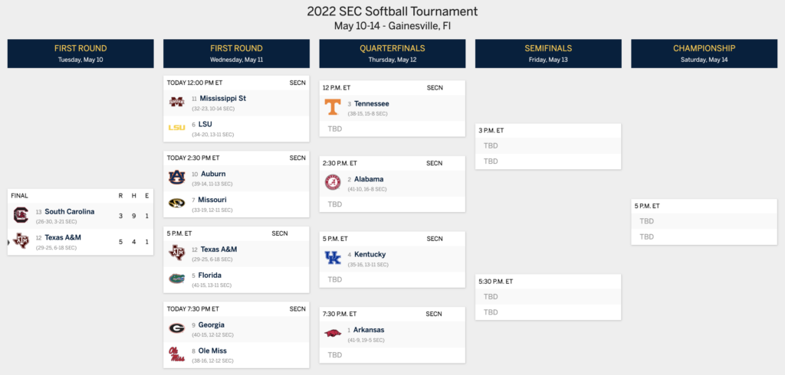Click the Arkansas team name link
The height and width of the screenshot is (375, 785).
369,330
